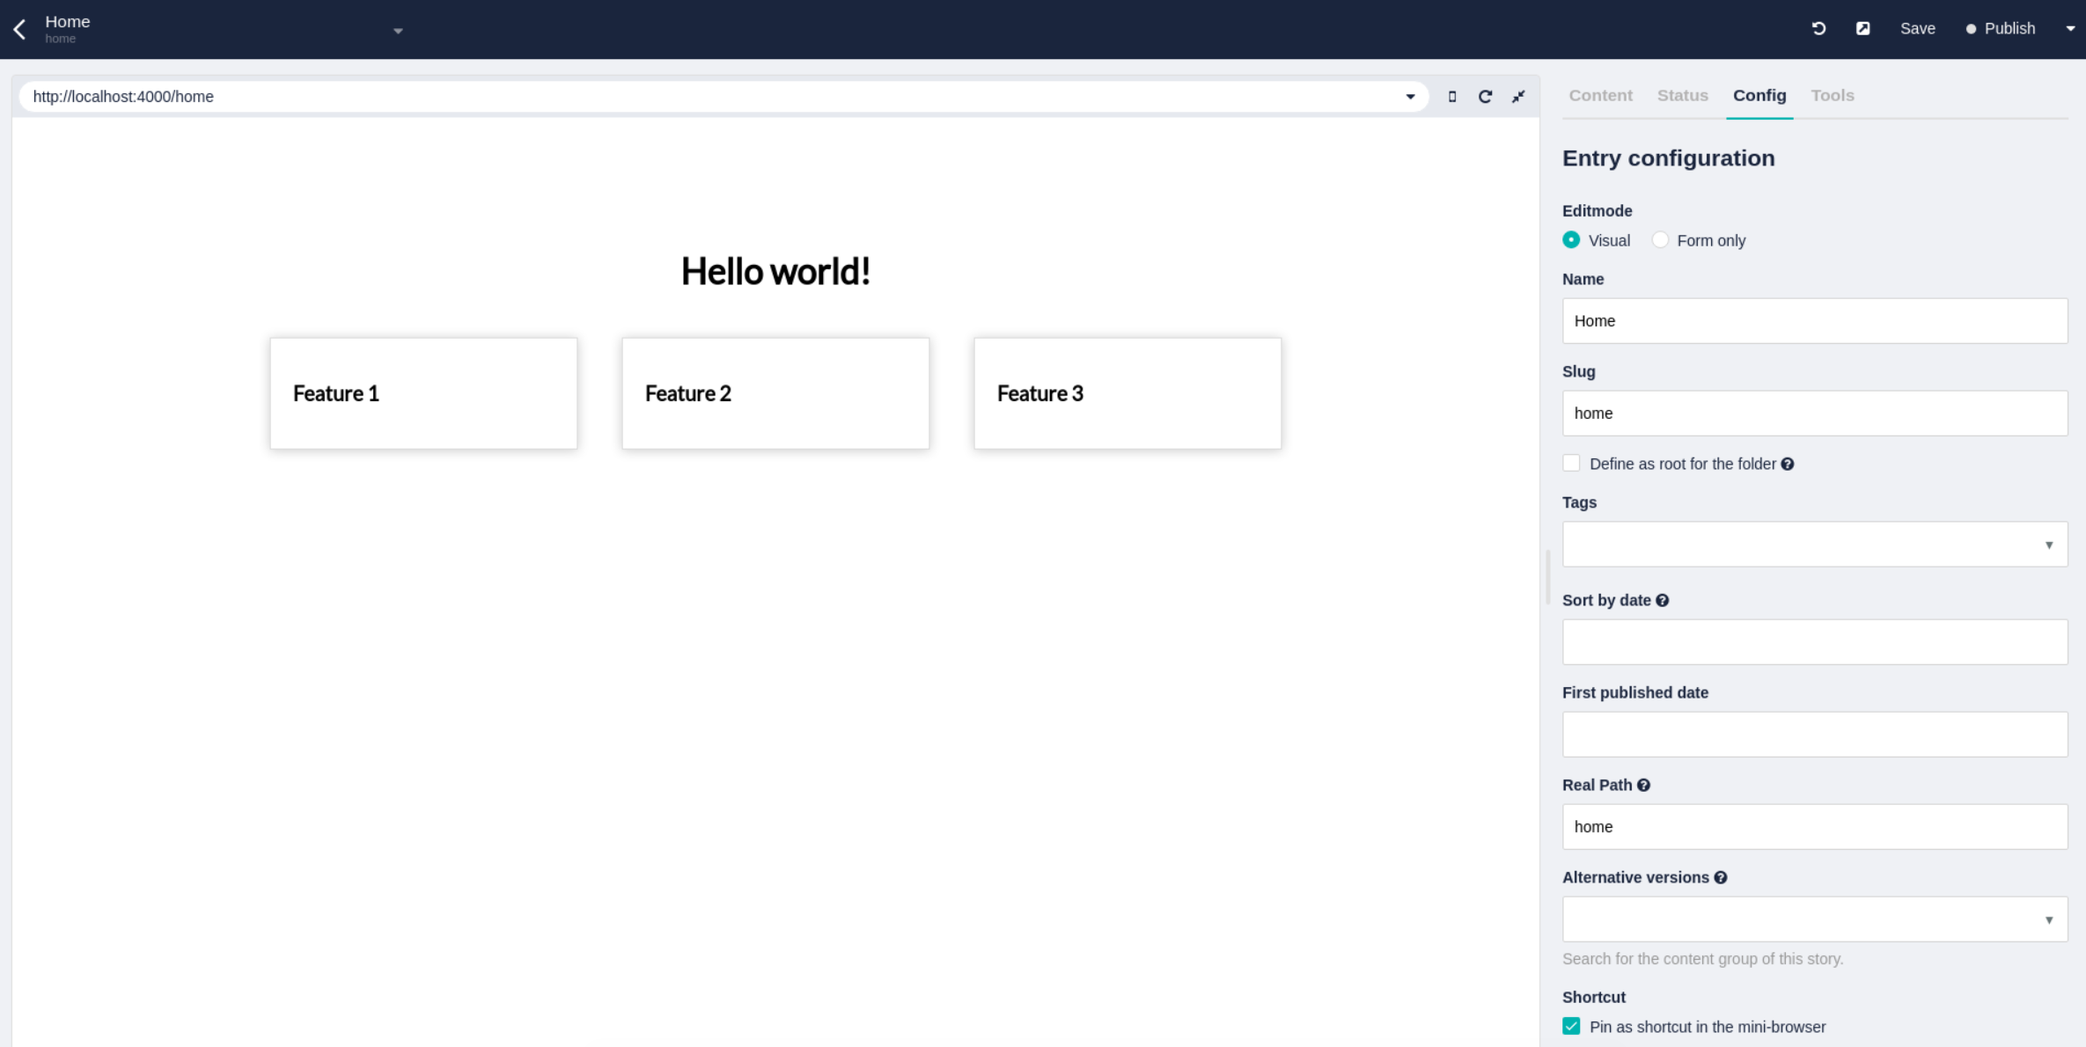Click into the Slug input field
2086x1047 pixels.
[x=1814, y=414]
